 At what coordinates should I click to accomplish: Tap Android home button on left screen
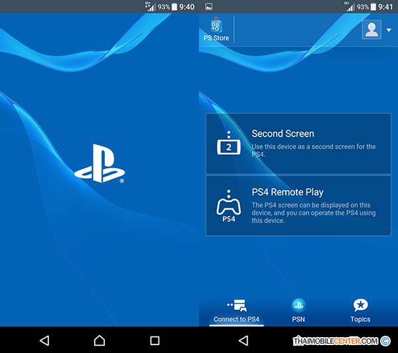(x=99, y=340)
